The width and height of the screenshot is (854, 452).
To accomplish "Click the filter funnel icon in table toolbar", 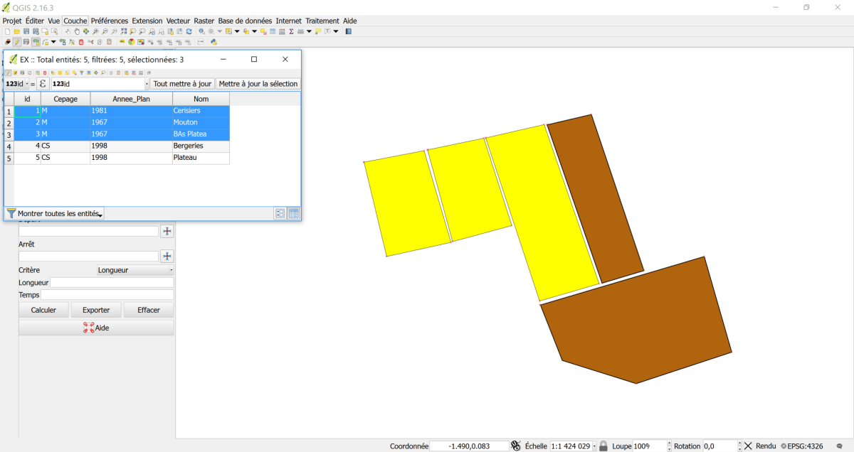I will [81, 73].
